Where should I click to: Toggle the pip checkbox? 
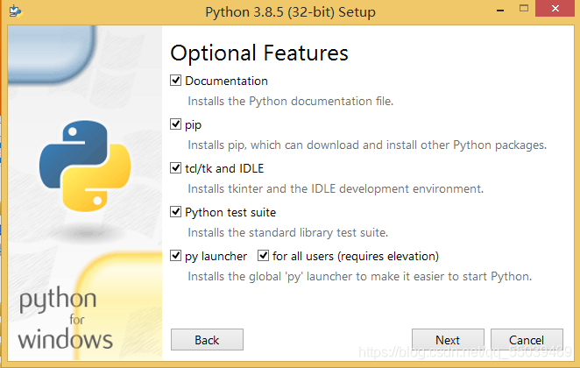tap(175, 124)
